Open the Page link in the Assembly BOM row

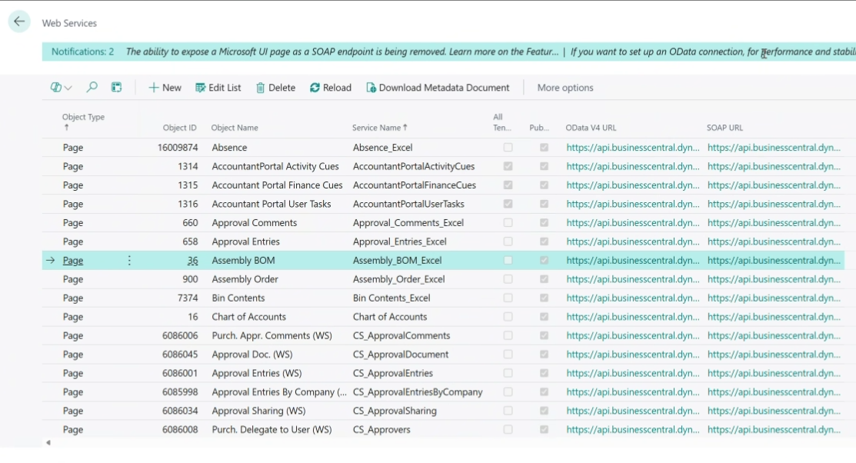72,261
